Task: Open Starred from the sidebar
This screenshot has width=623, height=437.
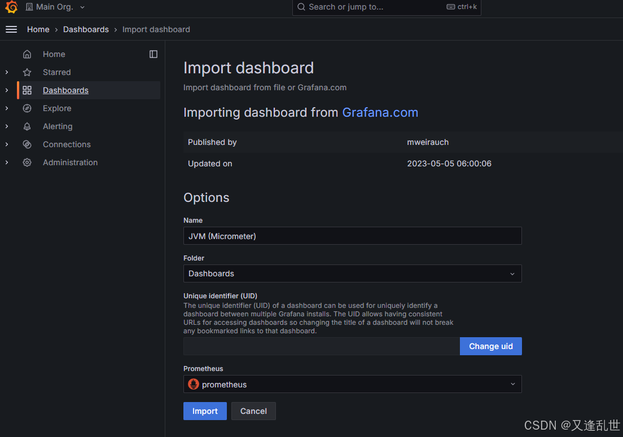Action: tap(57, 72)
